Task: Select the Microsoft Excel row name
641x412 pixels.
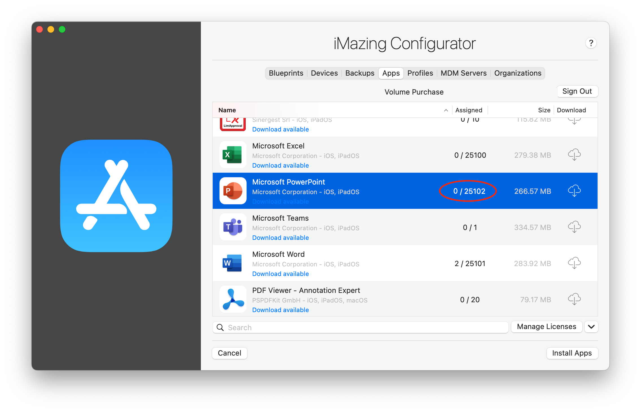Action: (x=278, y=146)
